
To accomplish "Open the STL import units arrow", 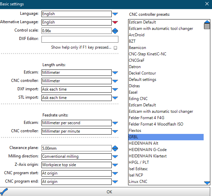I will [115, 98].
